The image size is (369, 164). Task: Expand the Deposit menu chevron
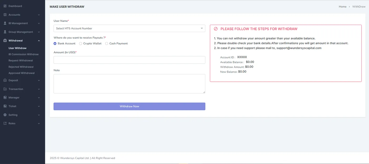pos(39,80)
